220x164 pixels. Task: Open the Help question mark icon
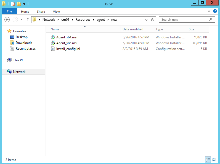coord(215,11)
